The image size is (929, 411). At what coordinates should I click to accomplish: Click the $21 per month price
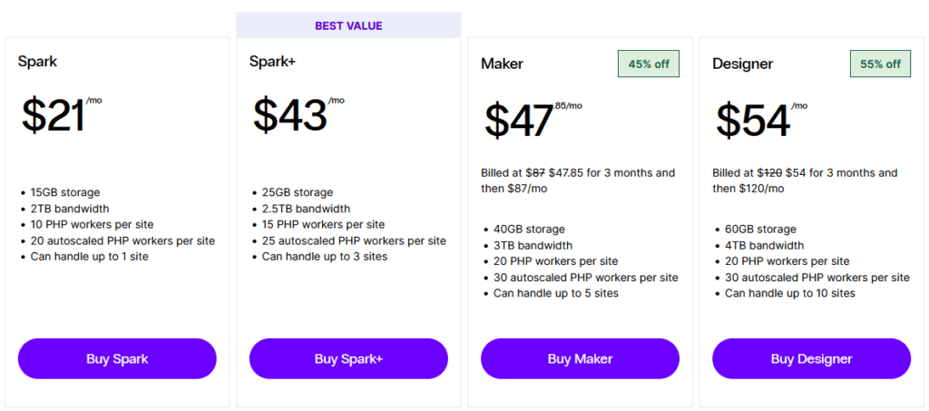(62, 113)
